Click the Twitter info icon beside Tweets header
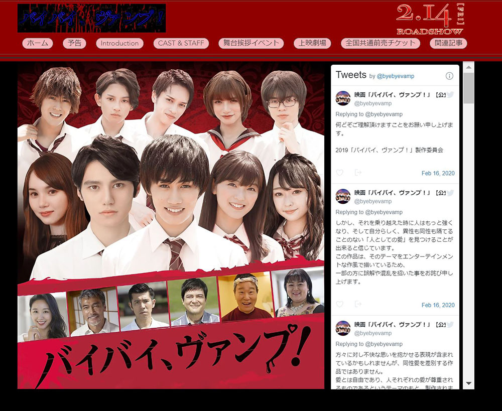 (449, 76)
